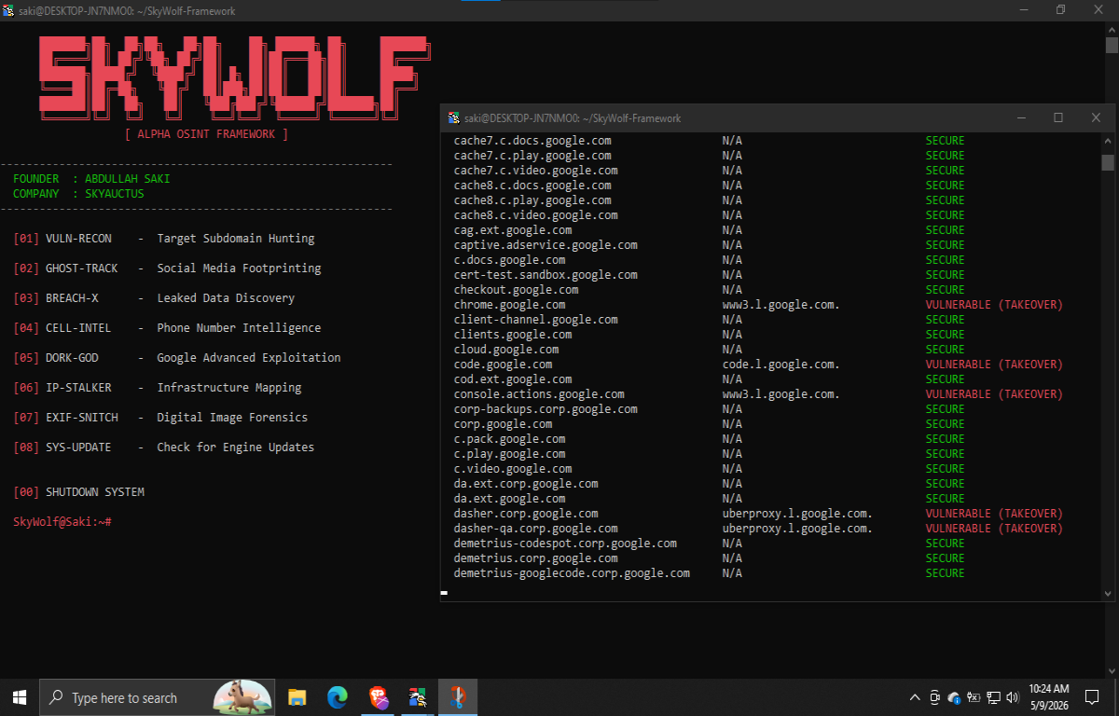1119x716 pixels.
Task: Click SECURE status for clients.google.com
Action: click(945, 335)
